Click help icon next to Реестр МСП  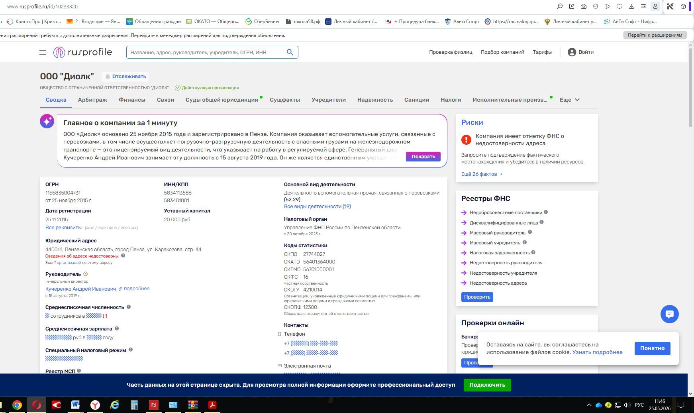click(79, 371)
